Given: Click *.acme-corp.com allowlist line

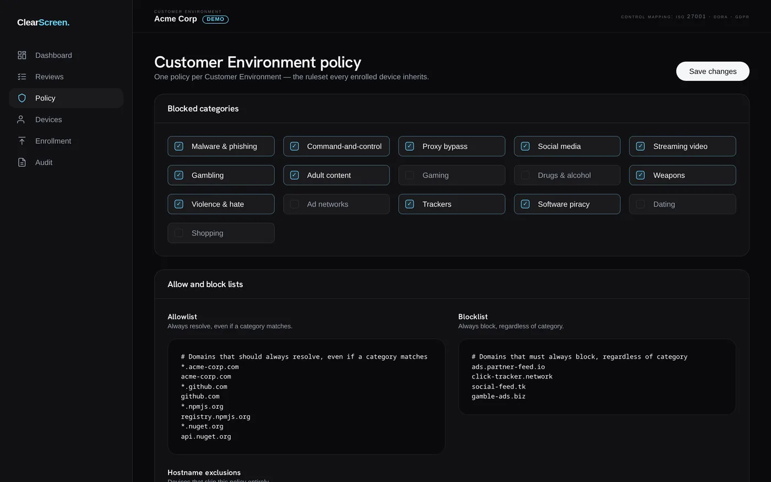Looking at the screenshot, I should point(210,367).
